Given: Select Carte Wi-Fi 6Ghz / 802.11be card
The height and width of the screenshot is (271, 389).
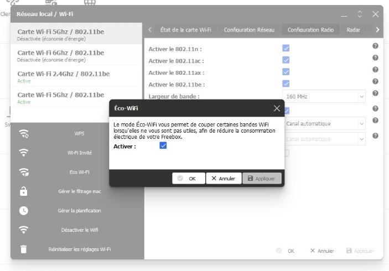Looking at the screenshot, I should (76, 55).
